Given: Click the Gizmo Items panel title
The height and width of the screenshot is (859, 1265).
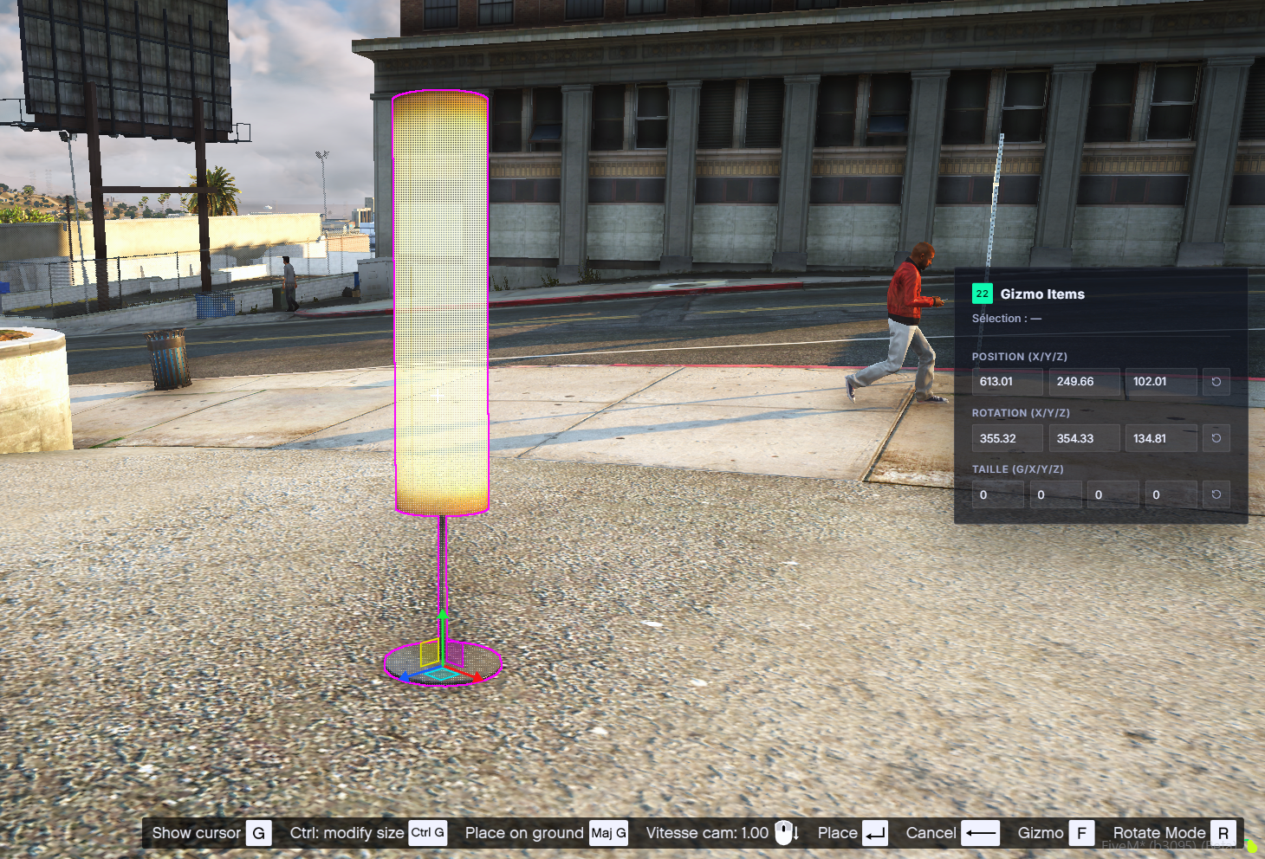Looking at the screenshot, I should click(x=1042, y=294).
